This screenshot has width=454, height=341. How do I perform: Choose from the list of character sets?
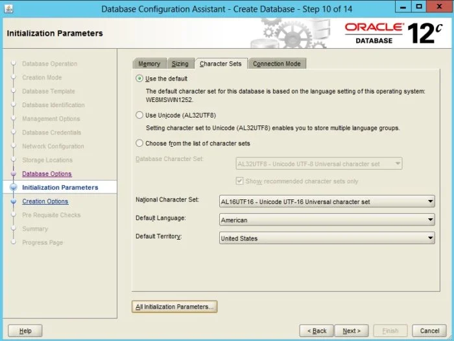[139, 144]
